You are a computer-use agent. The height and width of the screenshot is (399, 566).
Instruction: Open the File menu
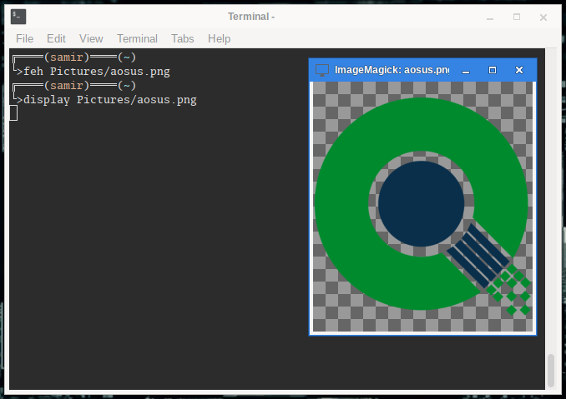[24, 38]
